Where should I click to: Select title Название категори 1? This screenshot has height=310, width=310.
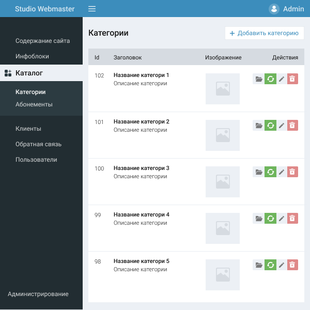coord(141,75)
